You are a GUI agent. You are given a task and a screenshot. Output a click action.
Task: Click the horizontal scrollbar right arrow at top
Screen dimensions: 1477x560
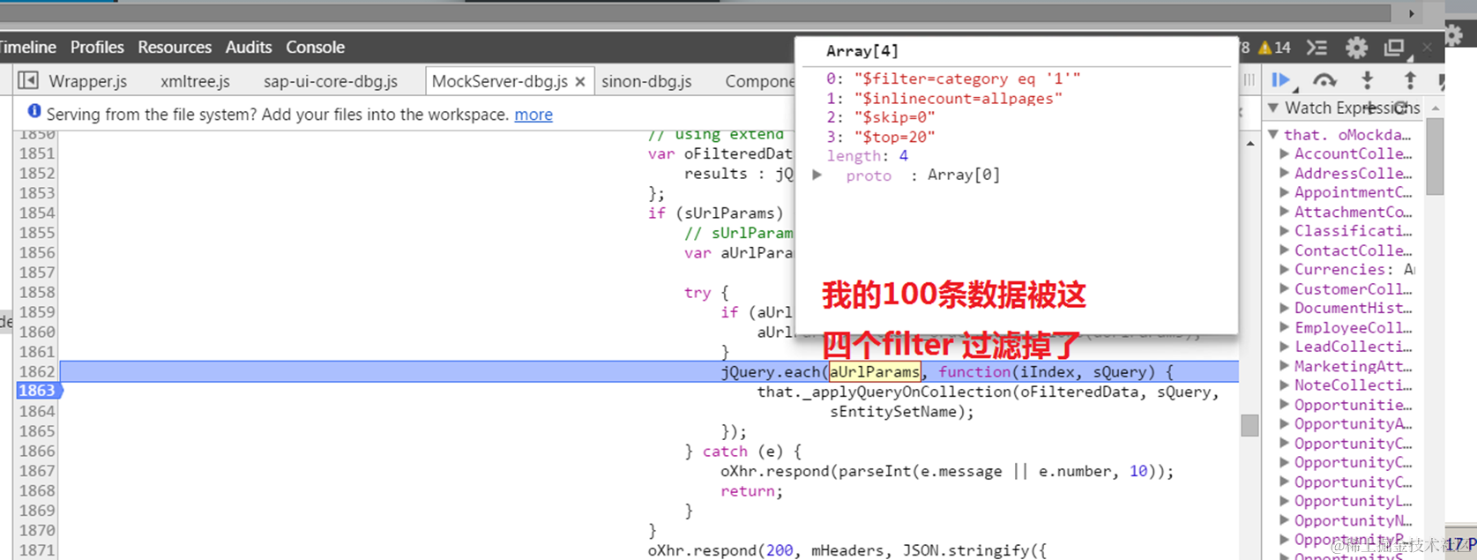[1412, 13]
